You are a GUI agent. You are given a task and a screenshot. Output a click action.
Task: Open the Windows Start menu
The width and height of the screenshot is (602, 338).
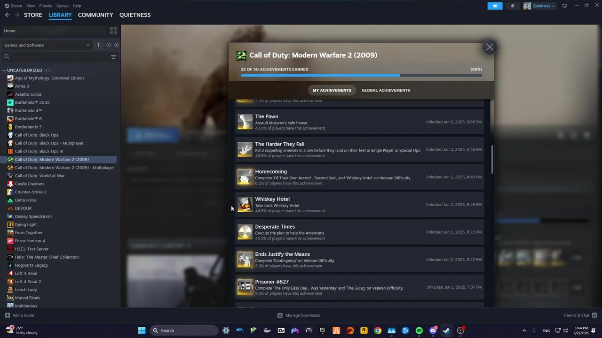tap(142, 330)
